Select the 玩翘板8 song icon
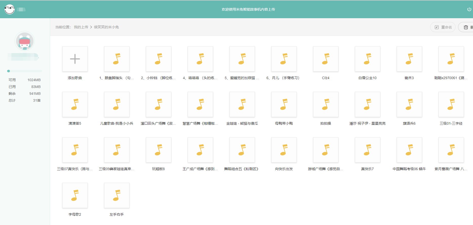 tap(159, 150)
